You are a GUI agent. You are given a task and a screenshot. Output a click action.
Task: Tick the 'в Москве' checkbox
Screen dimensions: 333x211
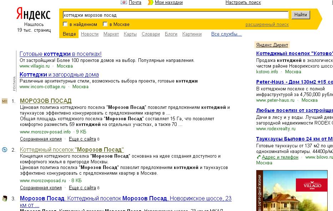[105, 24]
